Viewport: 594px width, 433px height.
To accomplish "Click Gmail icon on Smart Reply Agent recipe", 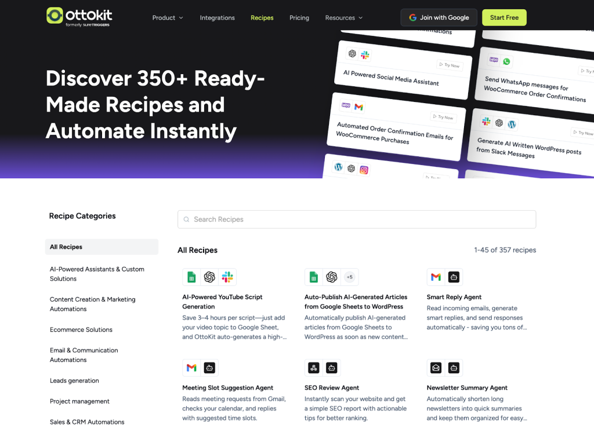I will coord(436,277).
